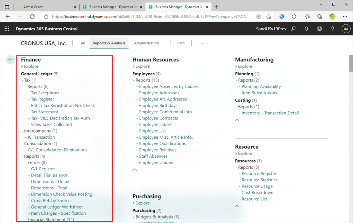Screen dimensions: 353x223
Task: Open the Cost Breakdown report
Action: [x=257, y=193]
